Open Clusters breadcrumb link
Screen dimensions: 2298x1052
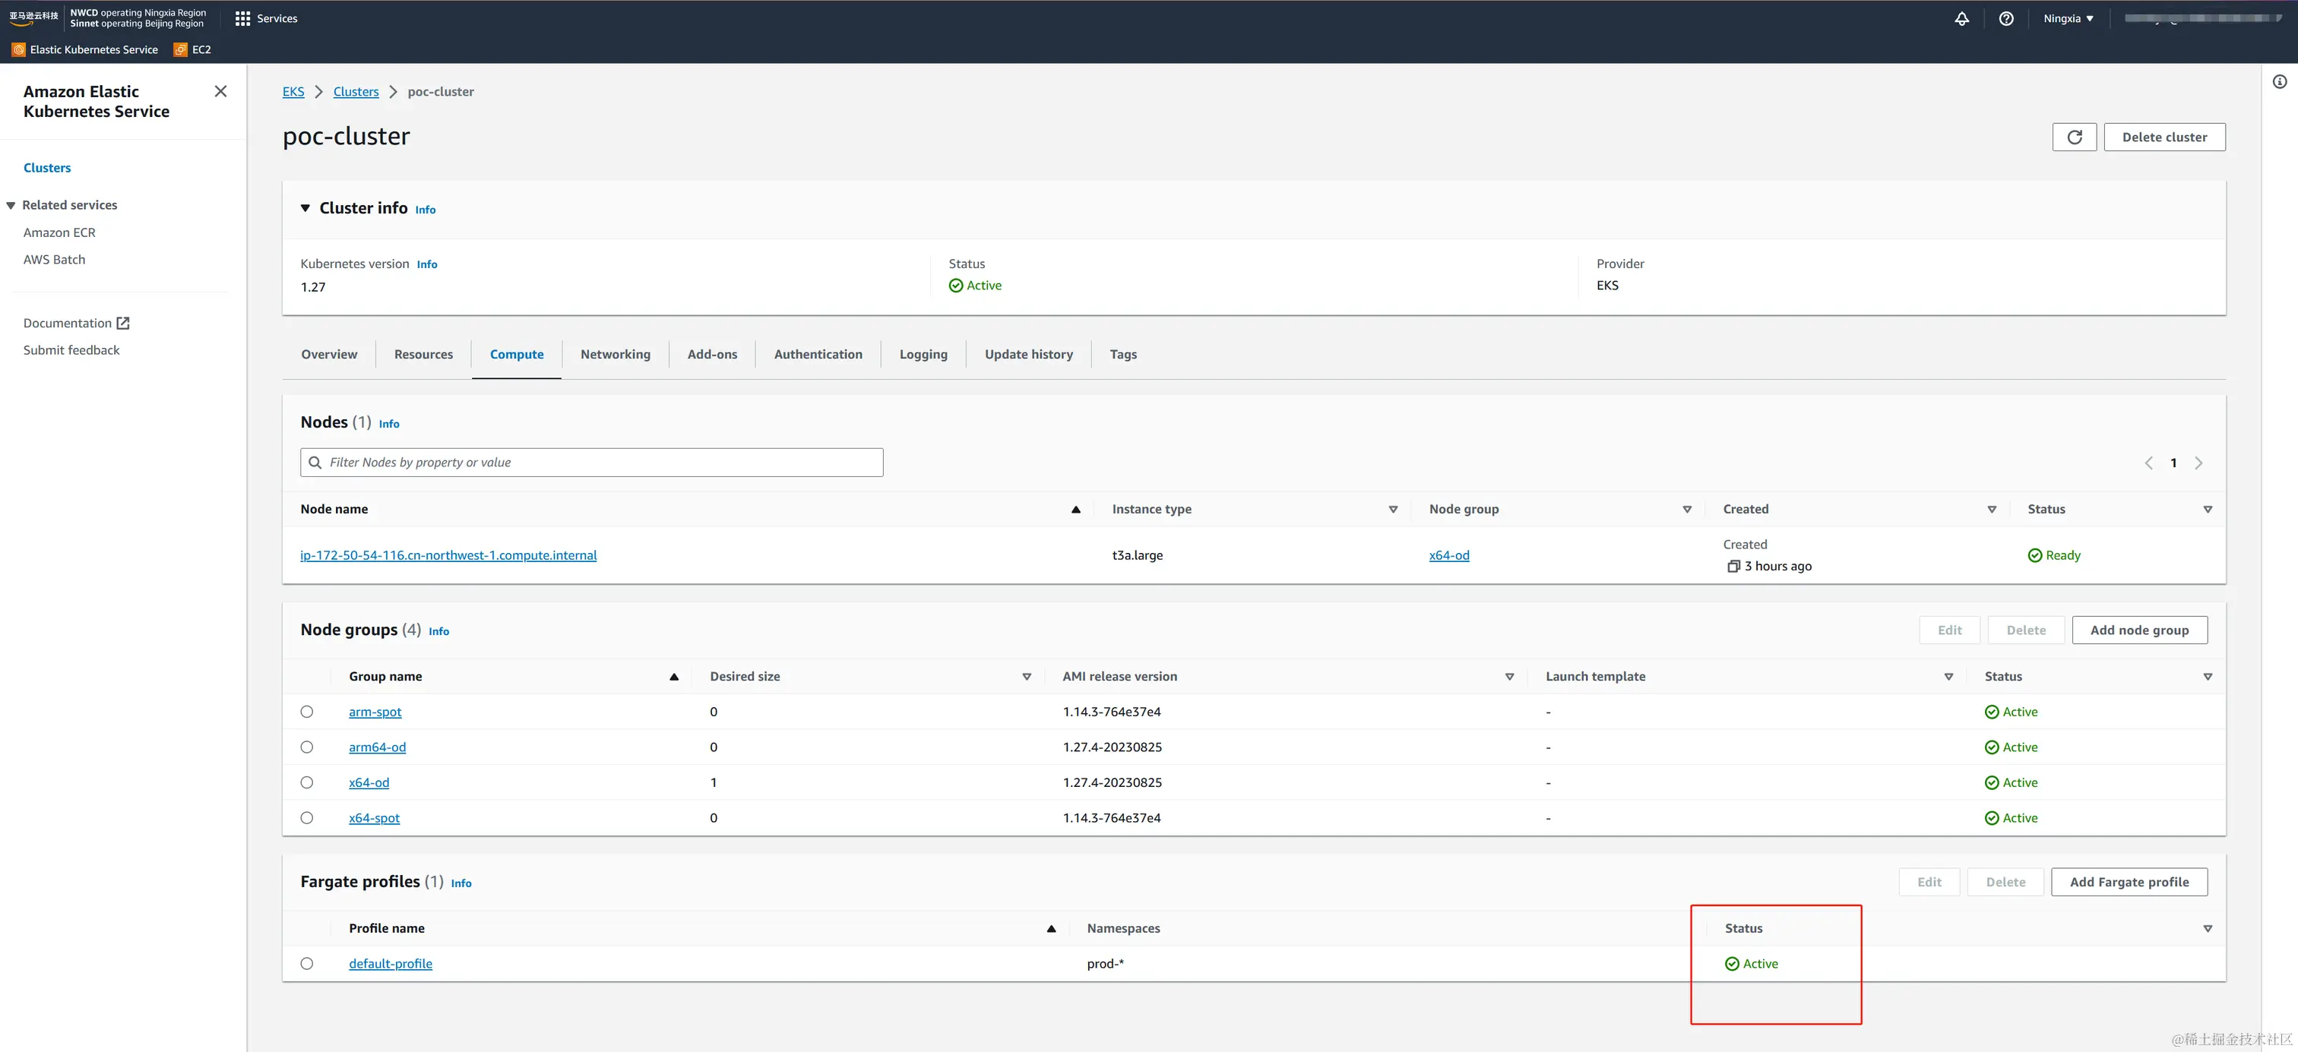356,92
